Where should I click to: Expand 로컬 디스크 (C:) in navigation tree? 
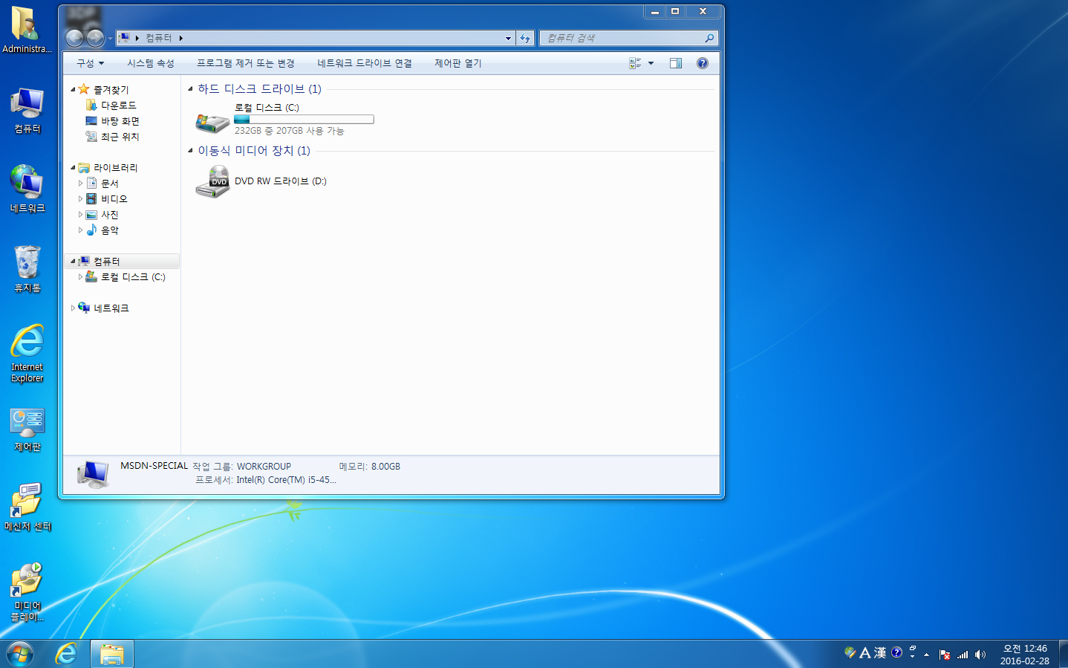click(x=80, y=276)
